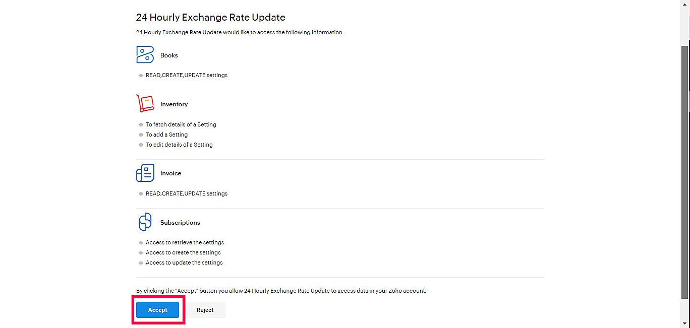Click the Books section heading

169,55
